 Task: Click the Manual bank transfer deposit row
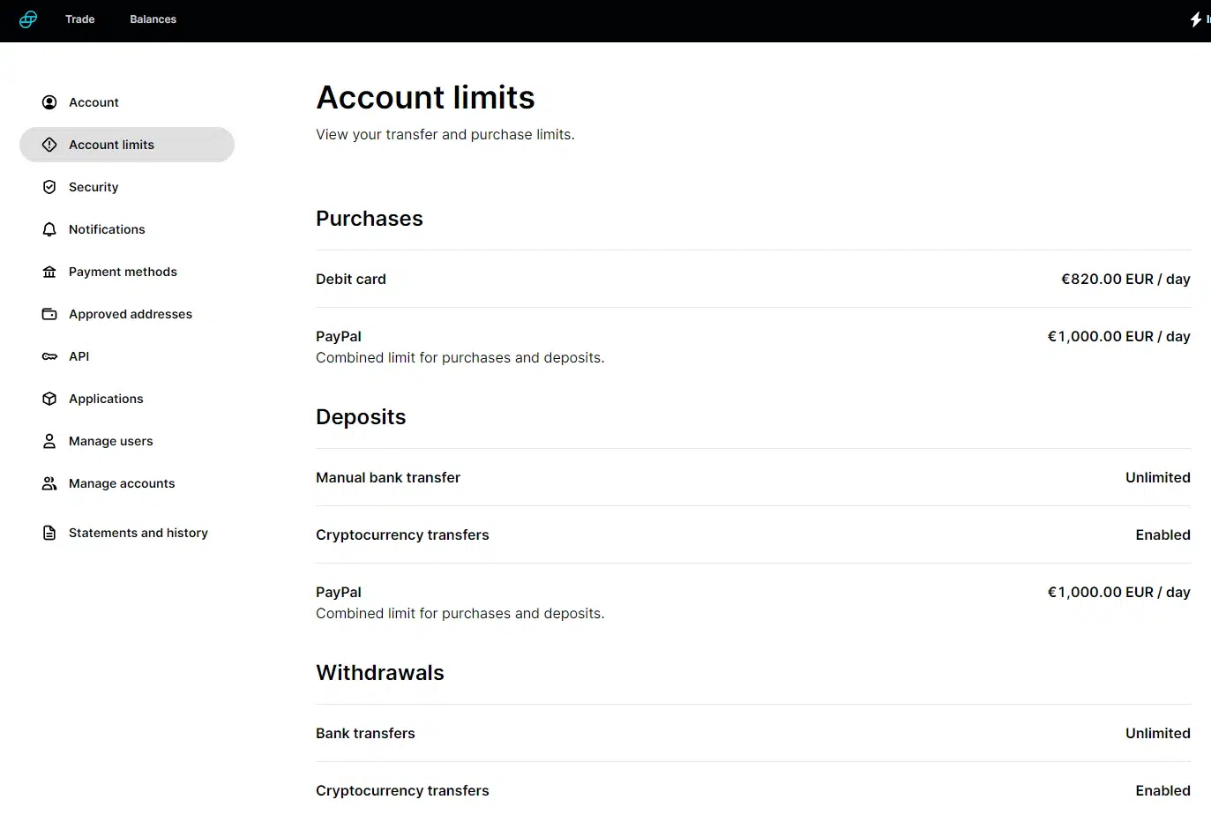(753, 477)
